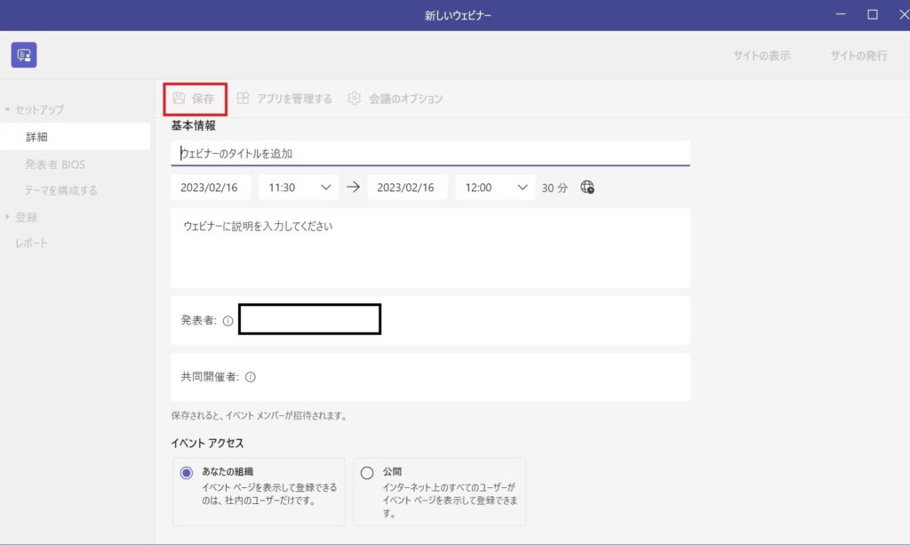910x545 pixels.
Task: Open meeting options gear icon
Action: click(355, 99)
